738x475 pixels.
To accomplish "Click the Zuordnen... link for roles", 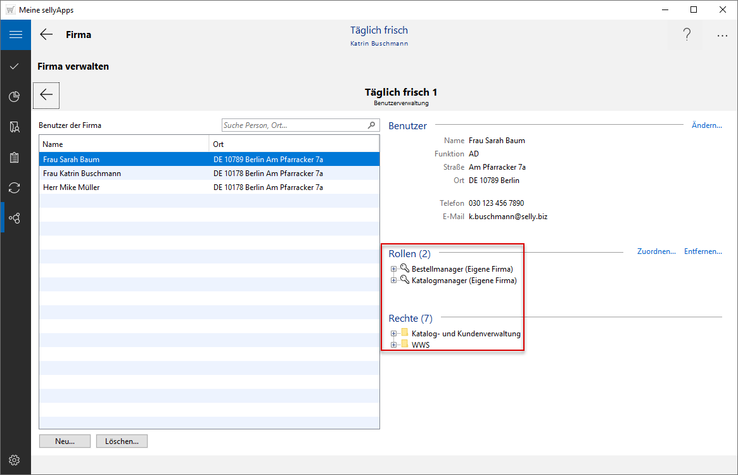I will coord(656,251).
